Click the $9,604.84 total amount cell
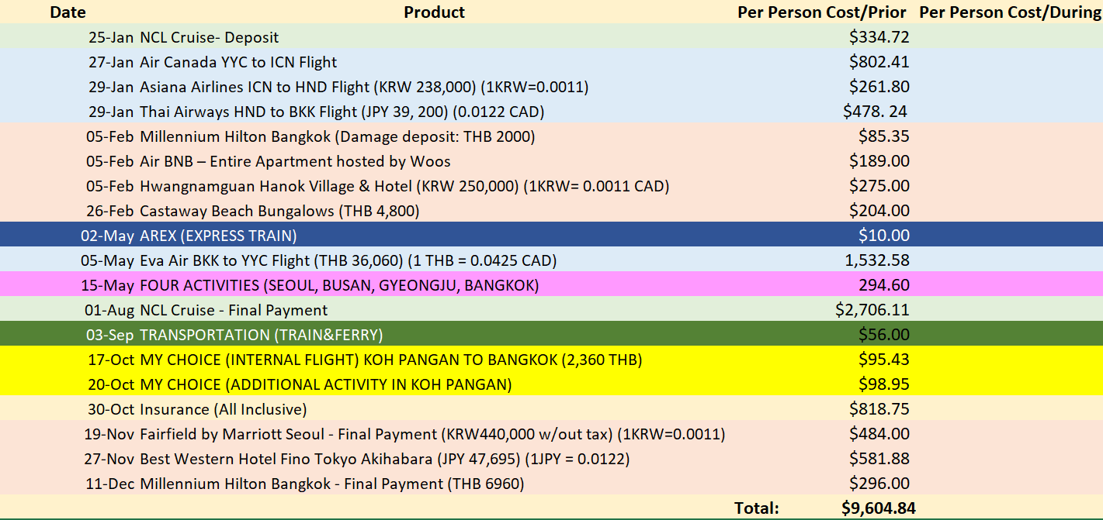 tap(879, 508)
